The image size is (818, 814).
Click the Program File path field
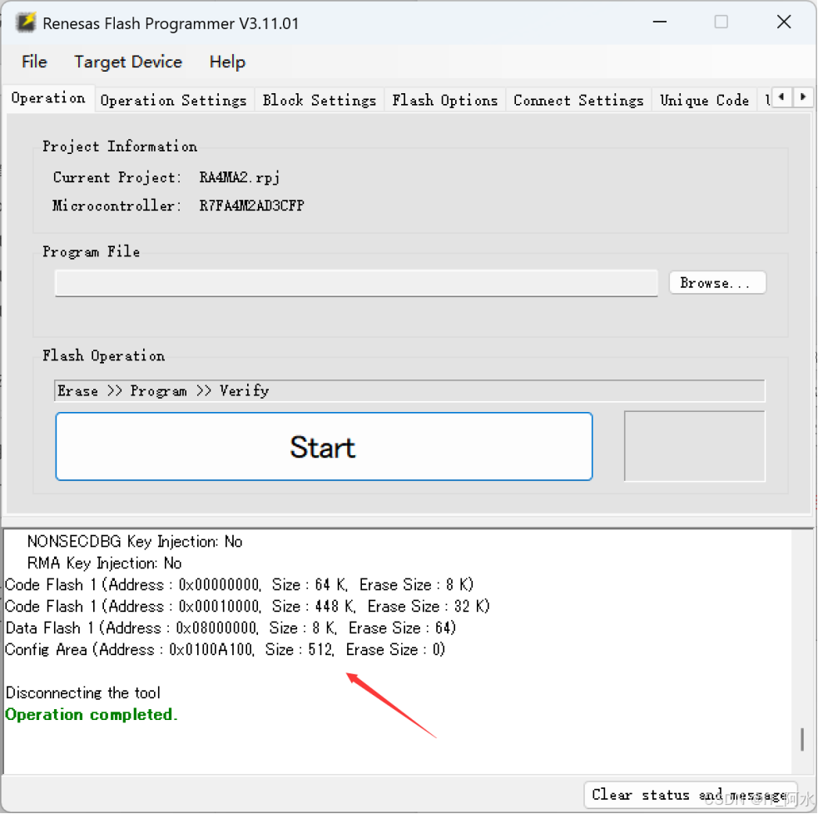(356, 283)
